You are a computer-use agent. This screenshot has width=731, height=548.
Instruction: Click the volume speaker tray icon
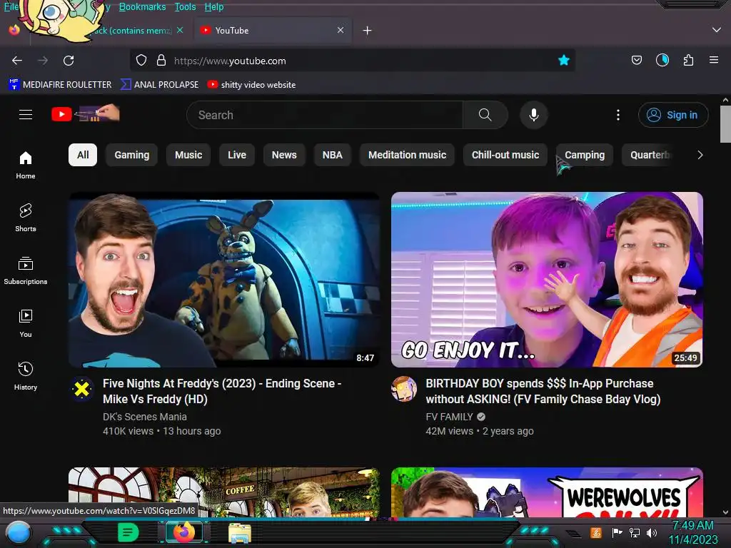pyautogui.click(x=652, y=532)
